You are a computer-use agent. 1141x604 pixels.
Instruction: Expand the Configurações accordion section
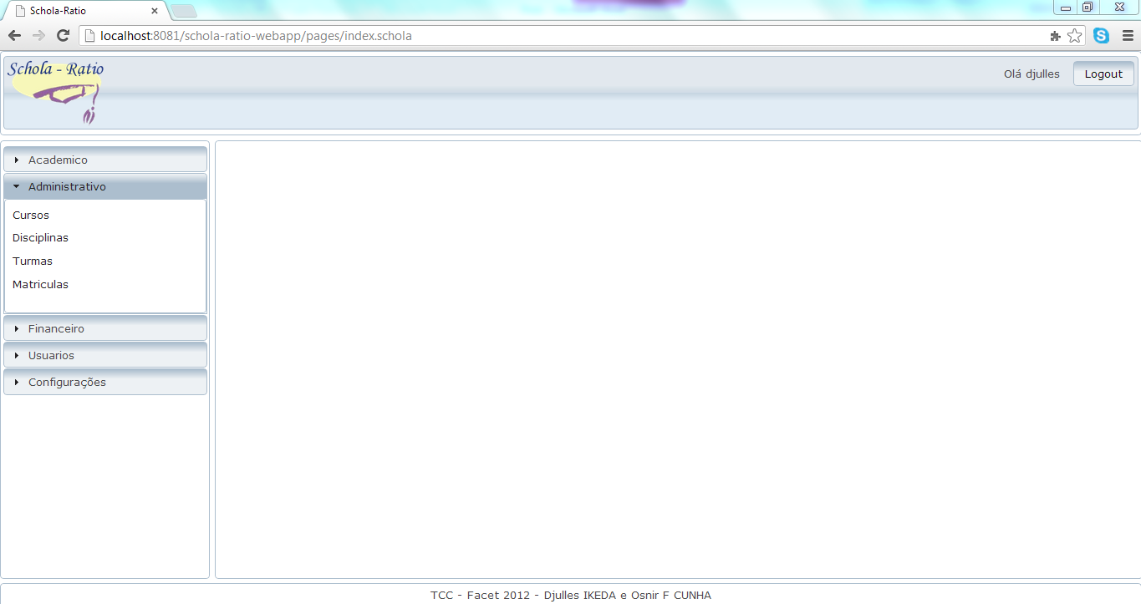point(105,382)
